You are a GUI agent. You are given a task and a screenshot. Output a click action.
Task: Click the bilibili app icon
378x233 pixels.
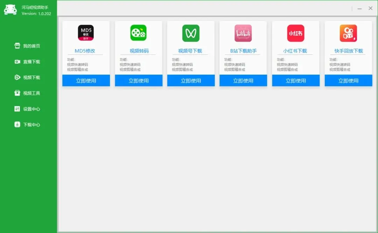(243, 33)
